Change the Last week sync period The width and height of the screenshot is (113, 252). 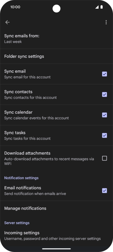coord(13,41)
